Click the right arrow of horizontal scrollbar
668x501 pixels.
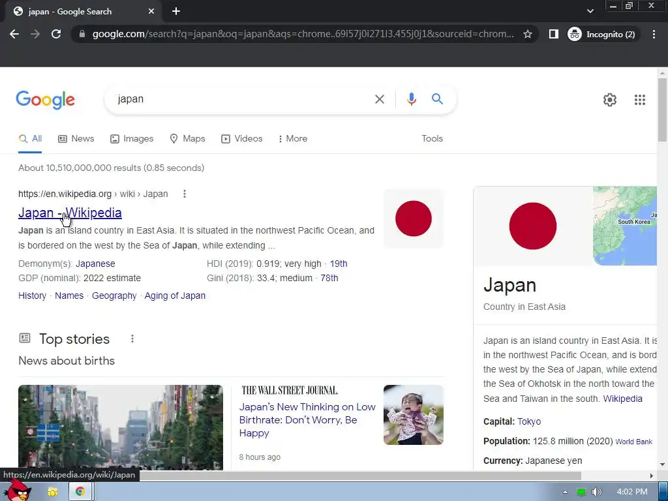[652, 476]
